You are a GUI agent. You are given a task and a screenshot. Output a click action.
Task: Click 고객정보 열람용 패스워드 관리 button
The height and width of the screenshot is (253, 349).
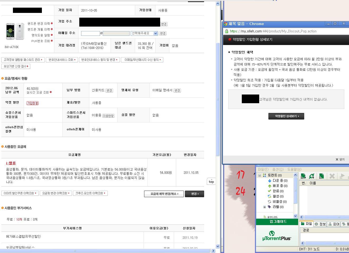23,60
